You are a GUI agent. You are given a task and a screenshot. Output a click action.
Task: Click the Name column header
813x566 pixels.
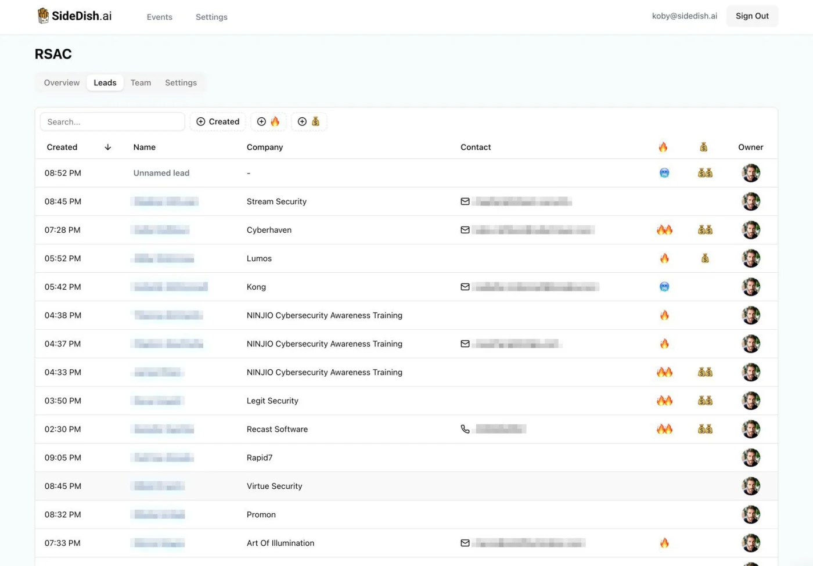pos(144,147)
